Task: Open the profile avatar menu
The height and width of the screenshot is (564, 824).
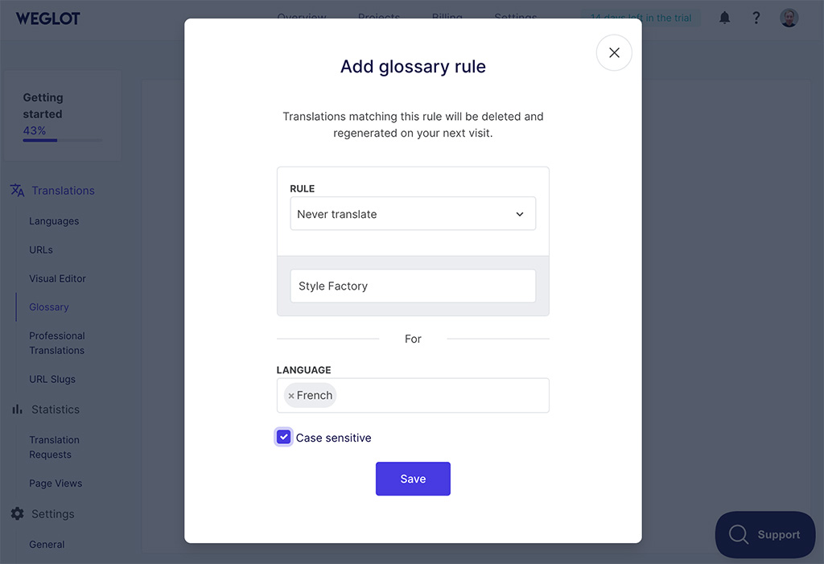Action: pos(789,17)
